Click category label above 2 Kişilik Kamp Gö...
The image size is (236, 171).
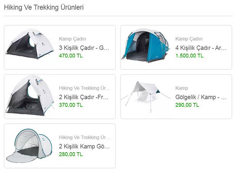point(85,137)
